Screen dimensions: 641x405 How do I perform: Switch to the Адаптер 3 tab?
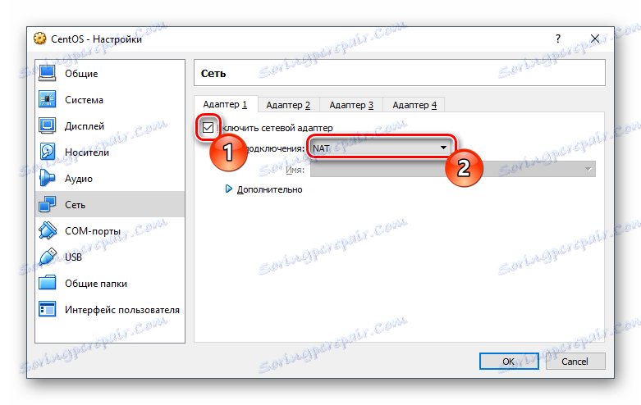[351, 105]
